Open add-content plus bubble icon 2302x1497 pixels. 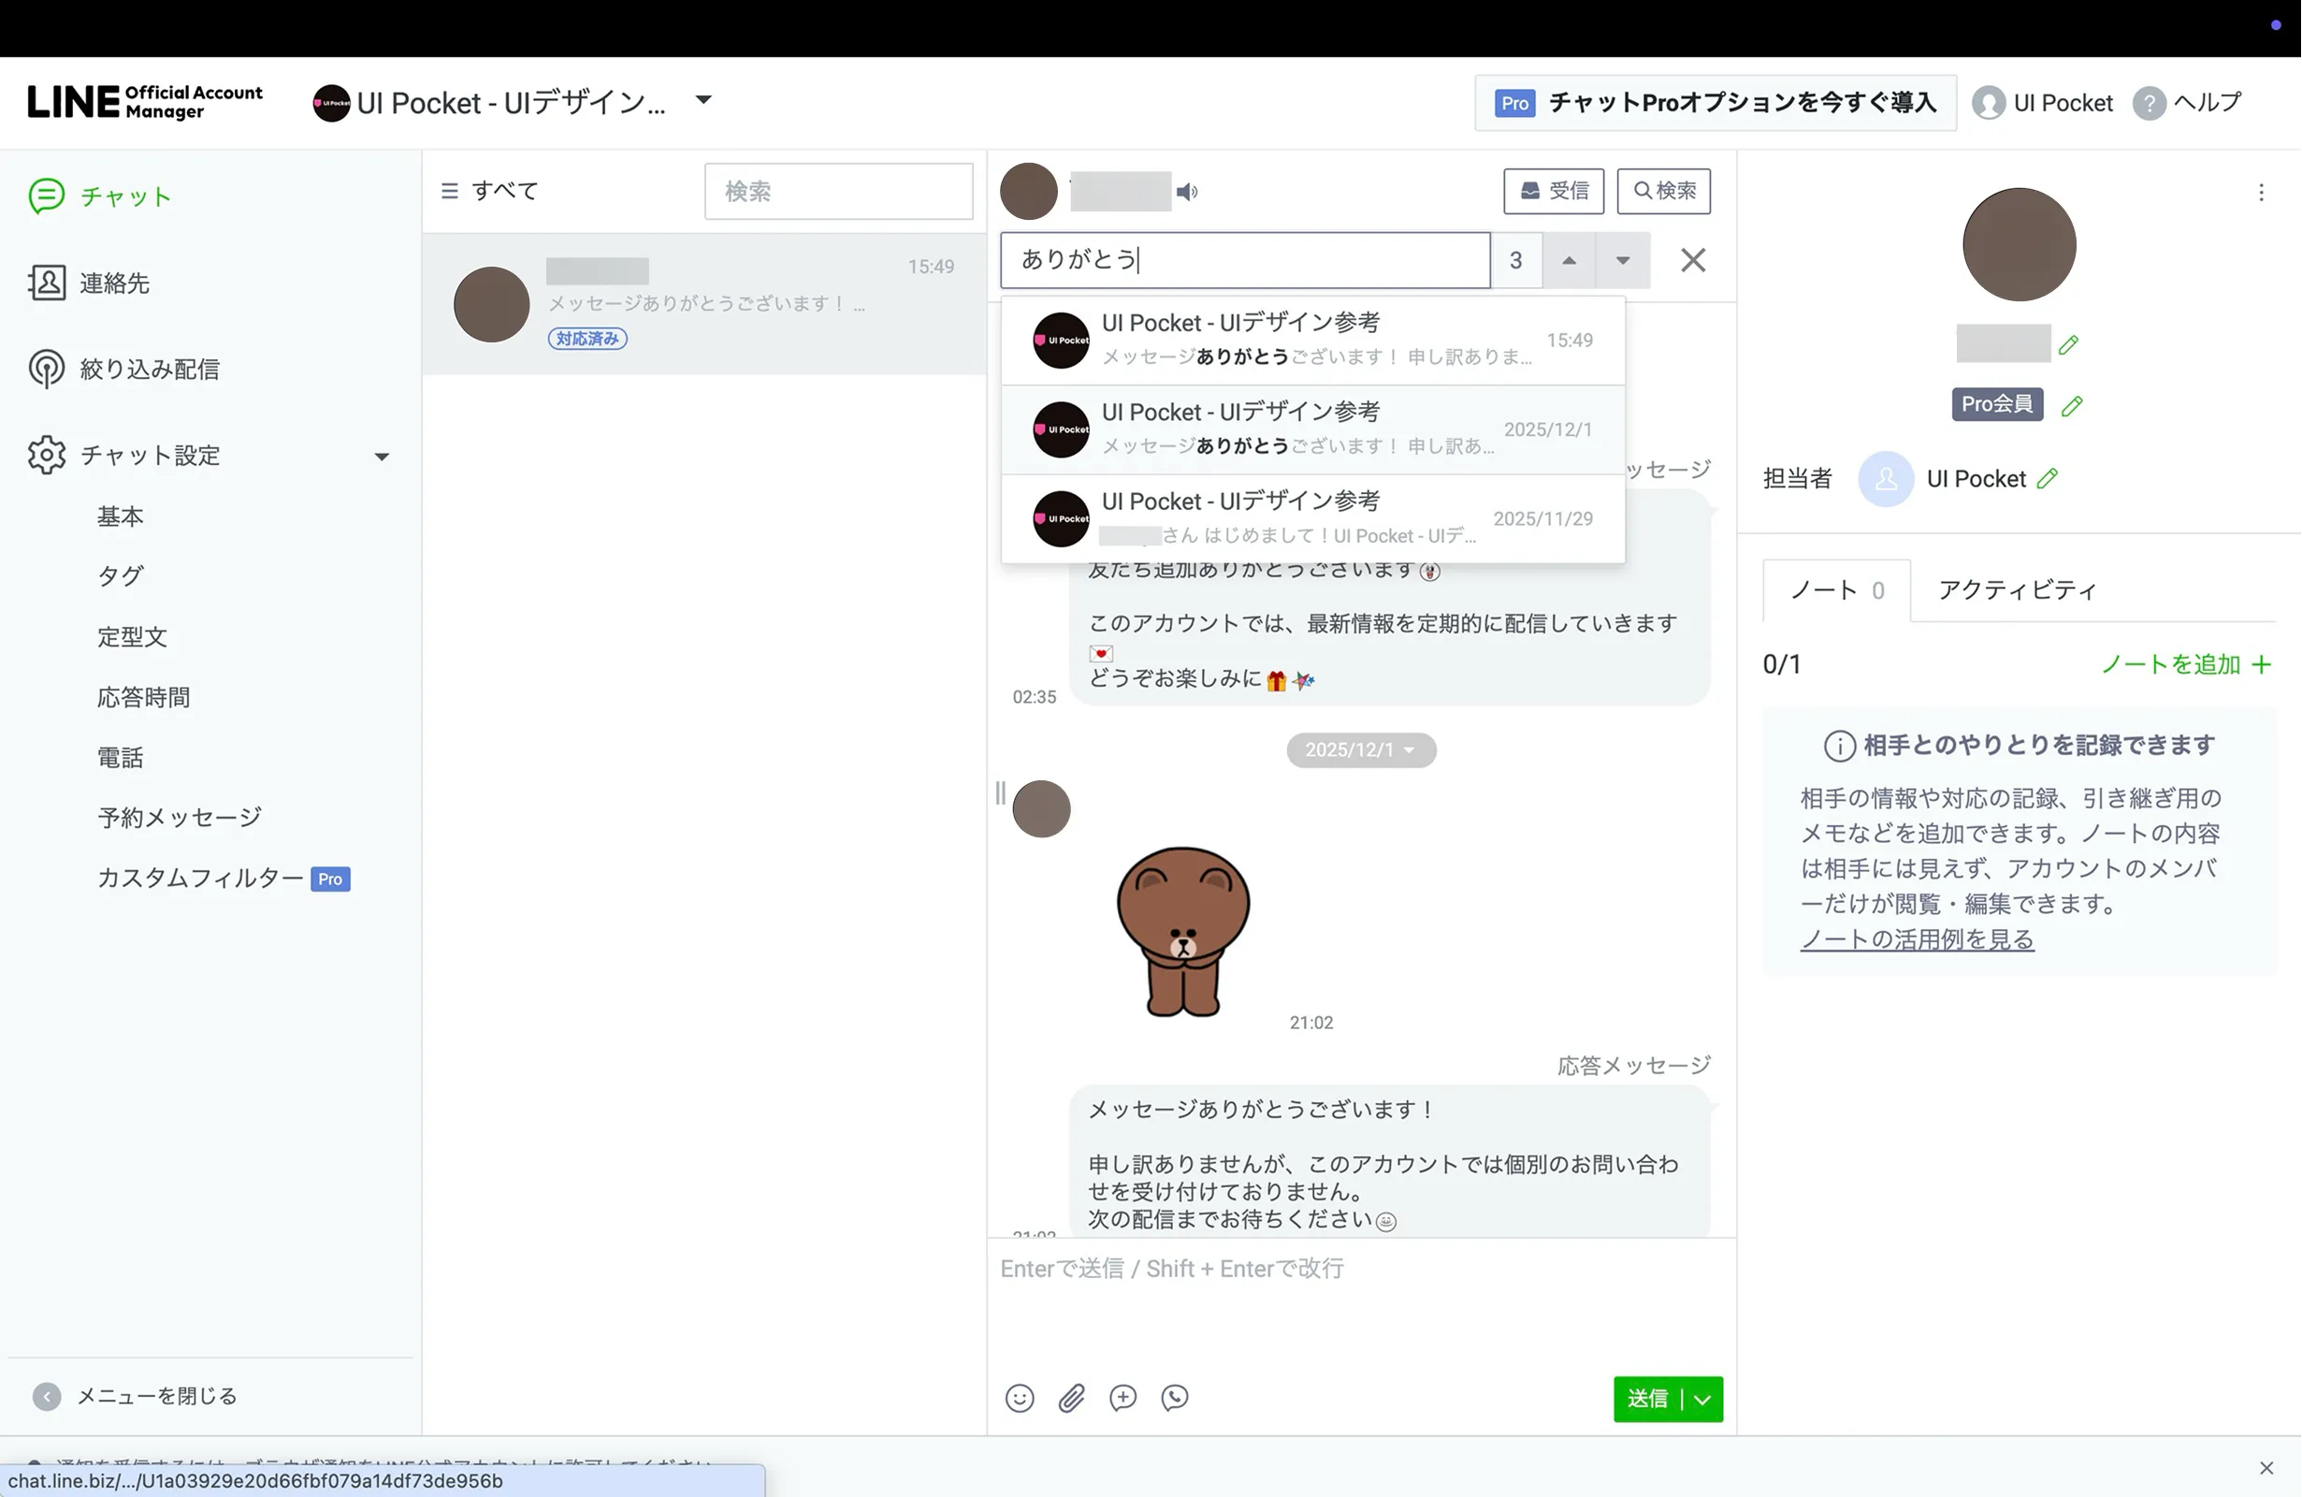pos(1123,1399)
